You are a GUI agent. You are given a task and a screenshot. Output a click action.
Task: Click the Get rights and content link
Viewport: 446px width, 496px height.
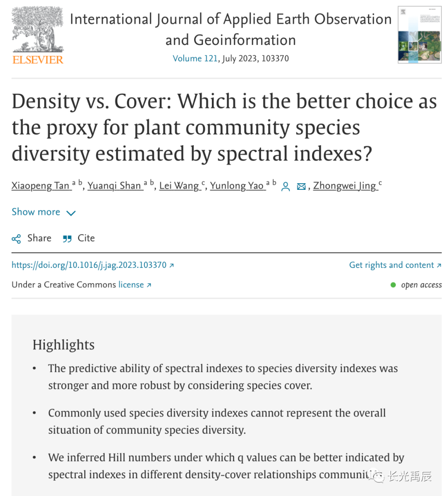[x=391, y=265]
